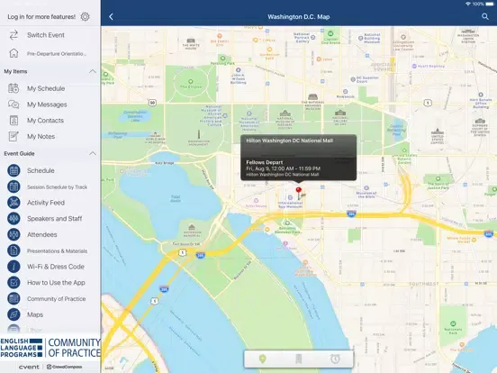Click the Attendees icon
This screenshot has height=373, width=497.
(x=14, y=234)
